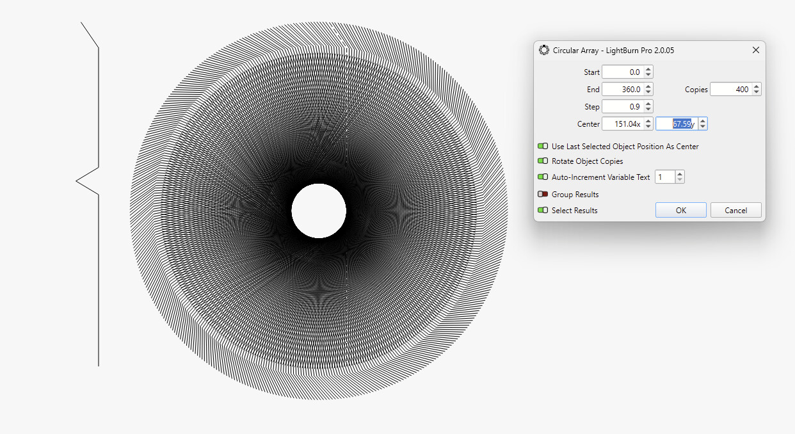Decrease Center Y value with down arrow
This screenshot has height=434, width=795.
(x=702, y=127)
